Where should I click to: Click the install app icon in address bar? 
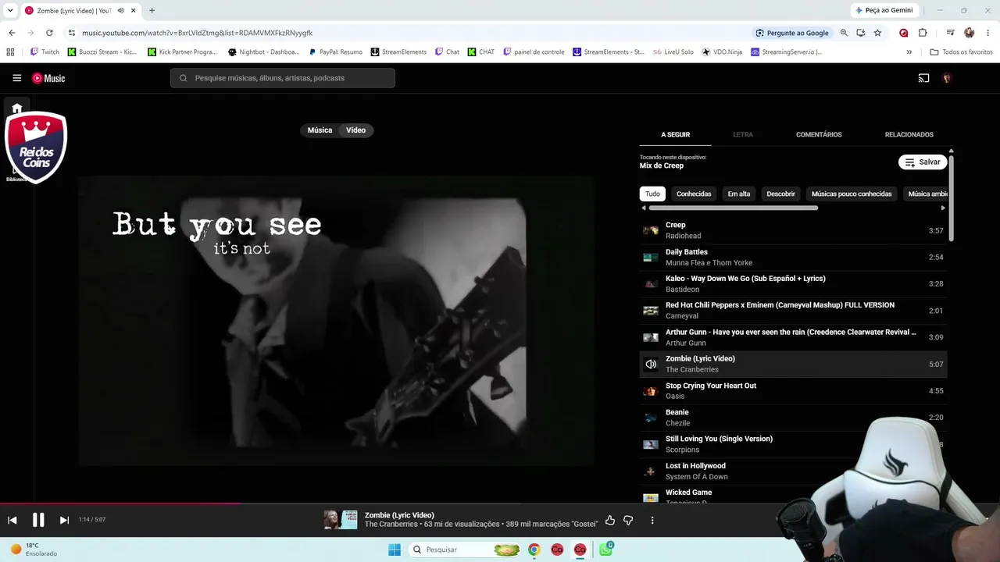pyautogui.click(x=861, y=33)
